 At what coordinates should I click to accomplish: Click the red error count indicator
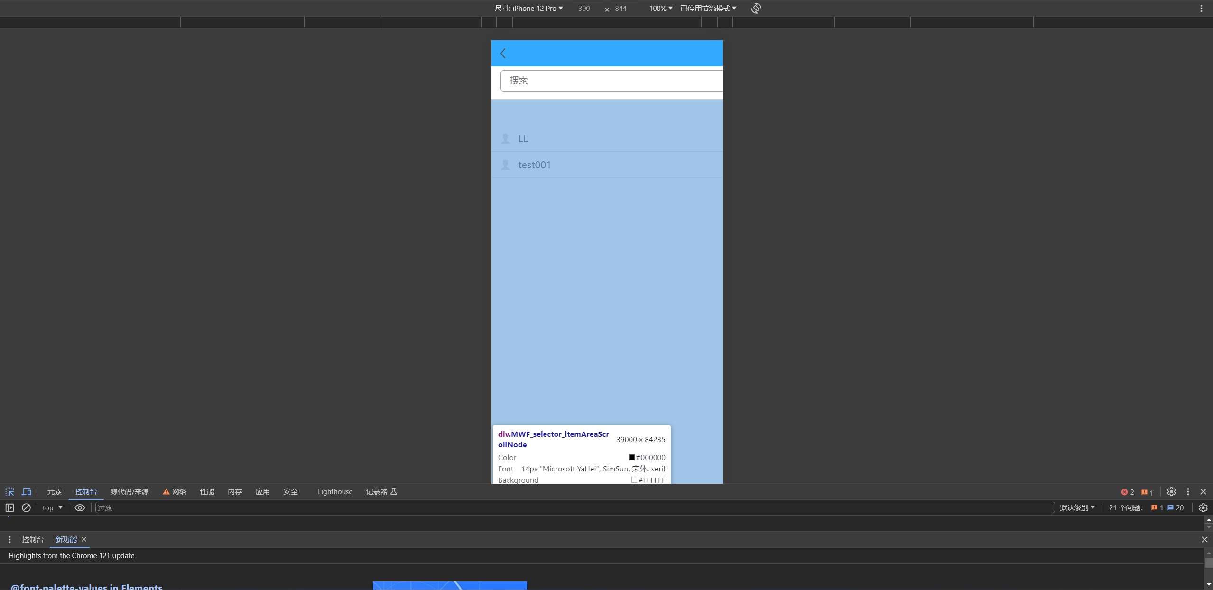(1127, 492)
